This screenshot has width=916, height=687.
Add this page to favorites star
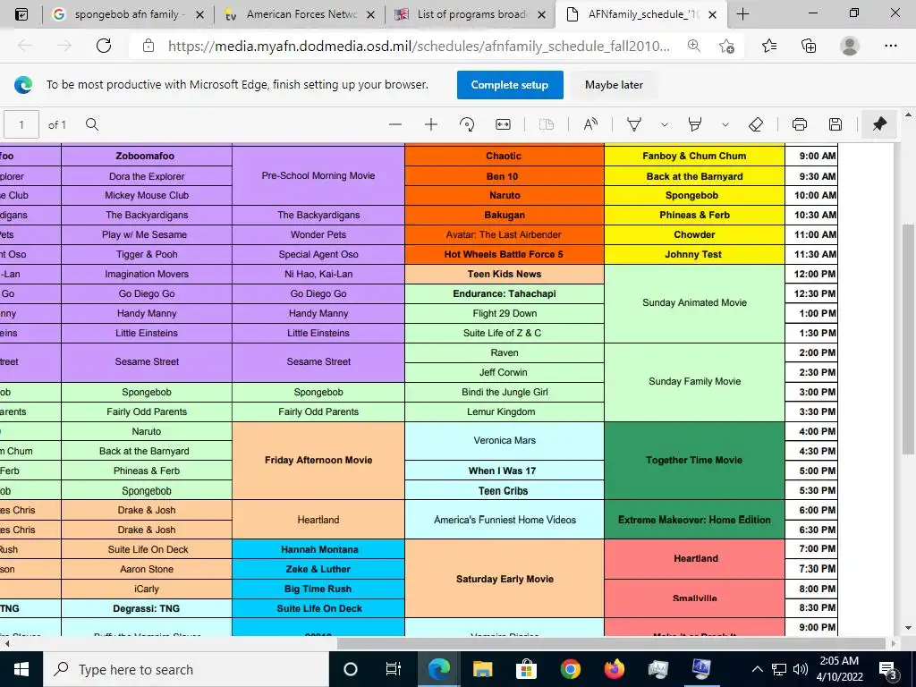click(726, 46)
